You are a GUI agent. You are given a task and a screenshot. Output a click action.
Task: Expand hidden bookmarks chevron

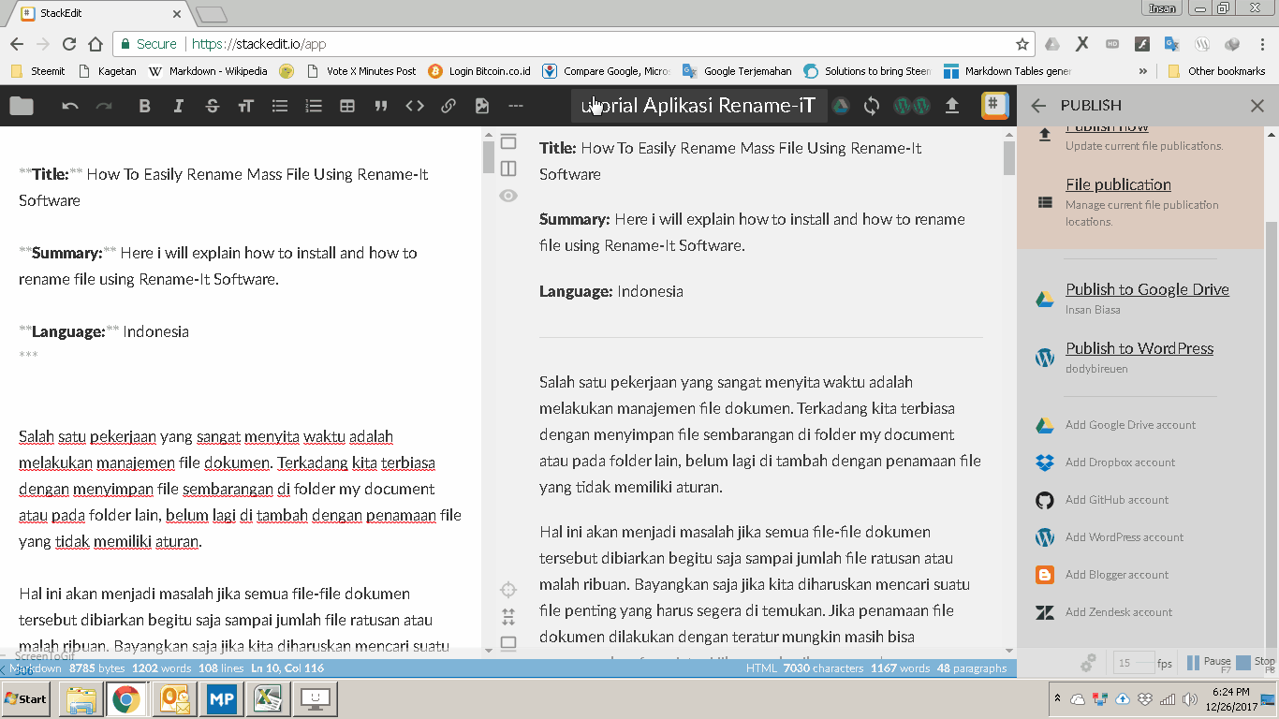[1142, 71]
